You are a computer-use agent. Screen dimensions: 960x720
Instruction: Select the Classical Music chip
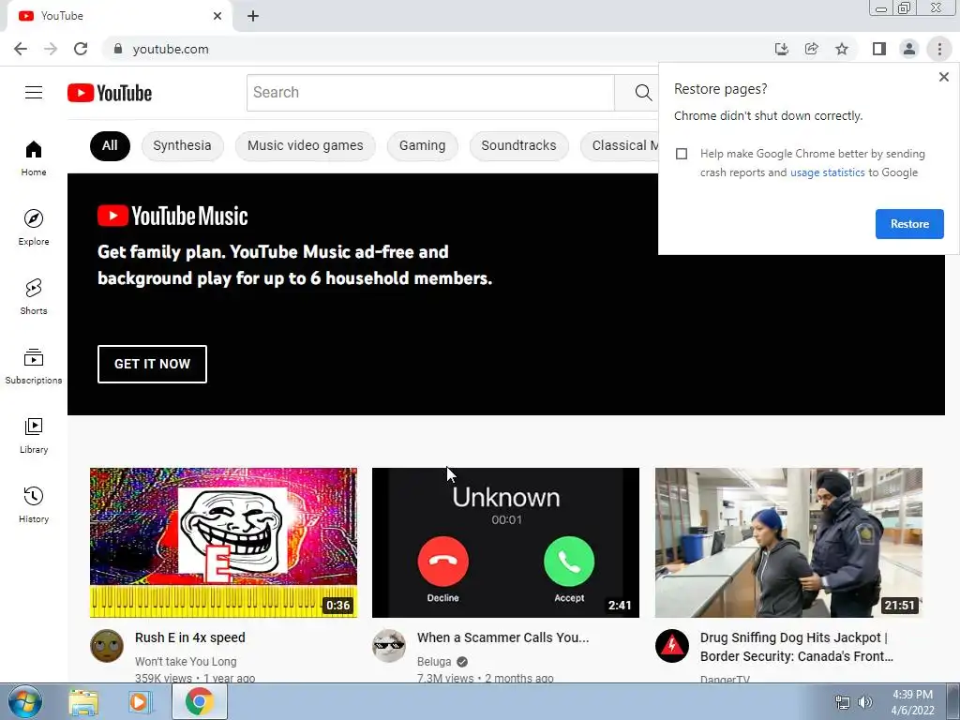pos(620,145)
